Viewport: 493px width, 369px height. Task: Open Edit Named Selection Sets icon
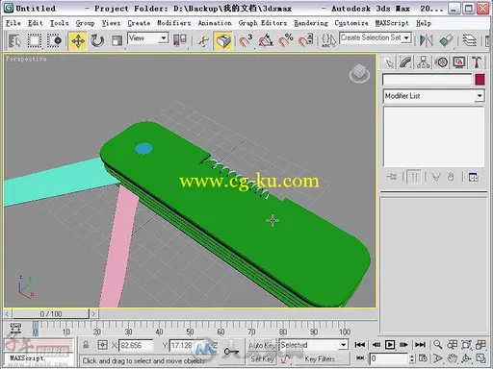[328, 40]
